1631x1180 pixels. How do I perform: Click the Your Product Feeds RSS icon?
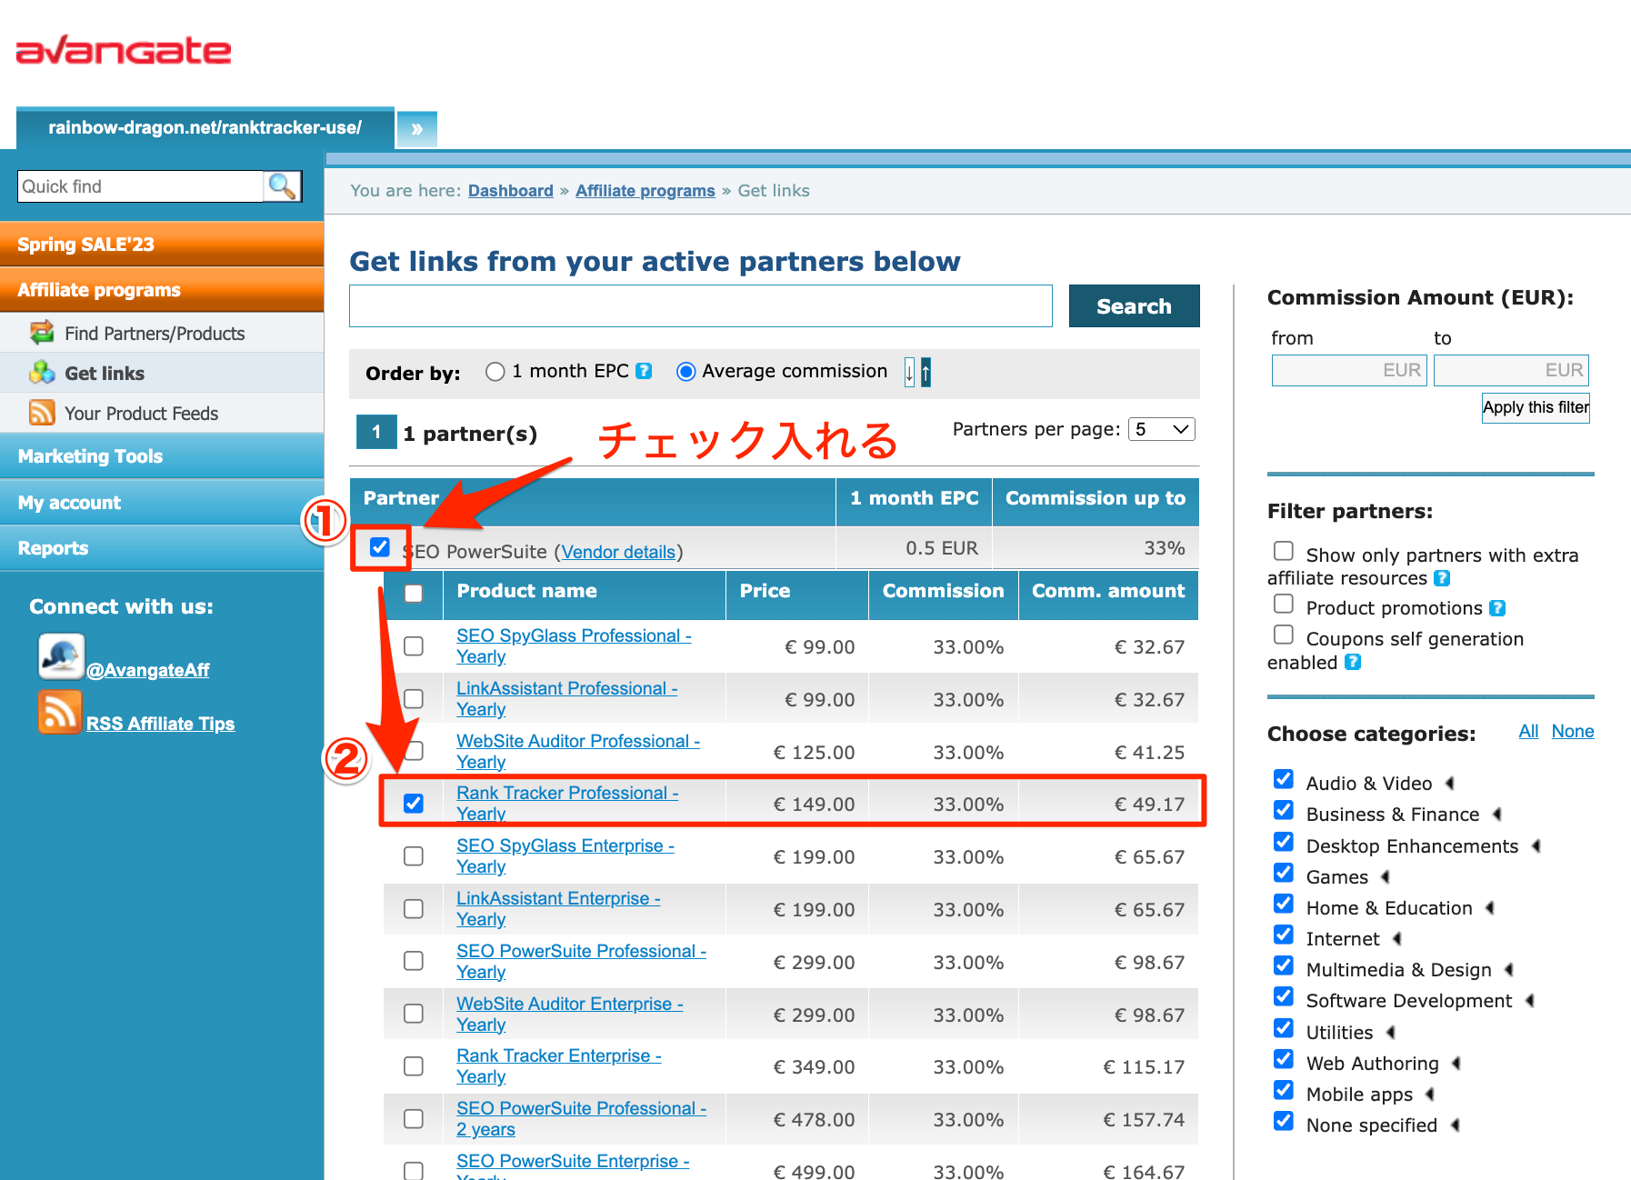point(42,413)
